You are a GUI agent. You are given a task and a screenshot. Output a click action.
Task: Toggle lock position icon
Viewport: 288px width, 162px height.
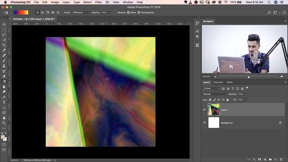coord(219,100)
